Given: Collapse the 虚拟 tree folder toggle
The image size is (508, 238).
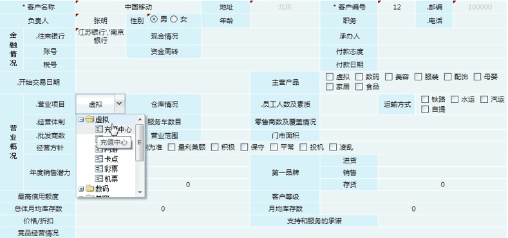Looking at the screenshot, I should click(81, 120).
